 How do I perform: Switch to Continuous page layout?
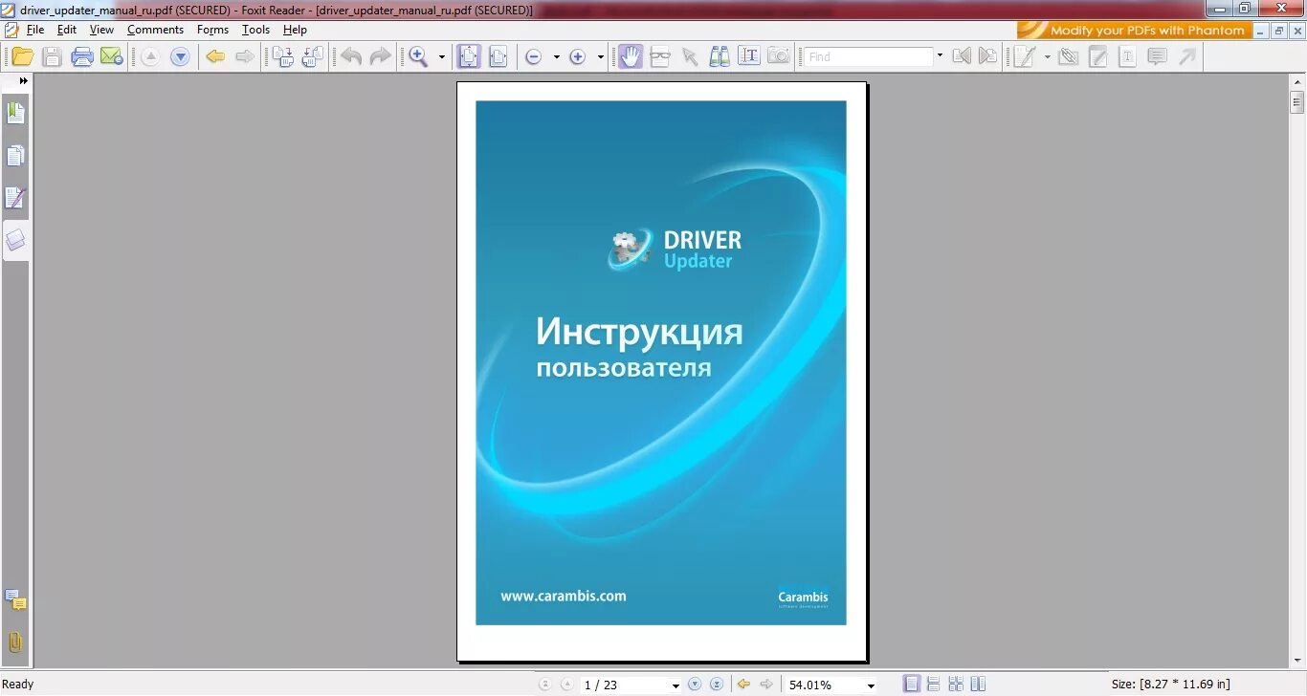click(933, 685)
